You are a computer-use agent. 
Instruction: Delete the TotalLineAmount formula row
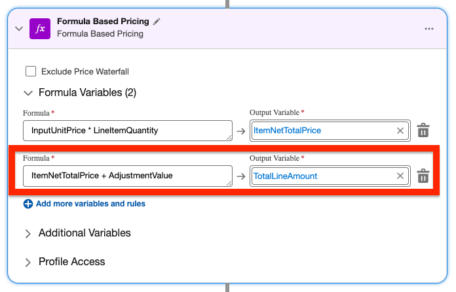pos(423,176)
